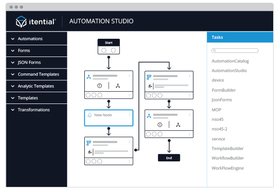This screenshot has width=280, height=191.
Task: Open the New Node options menu dots
Action: click(129, 114)
